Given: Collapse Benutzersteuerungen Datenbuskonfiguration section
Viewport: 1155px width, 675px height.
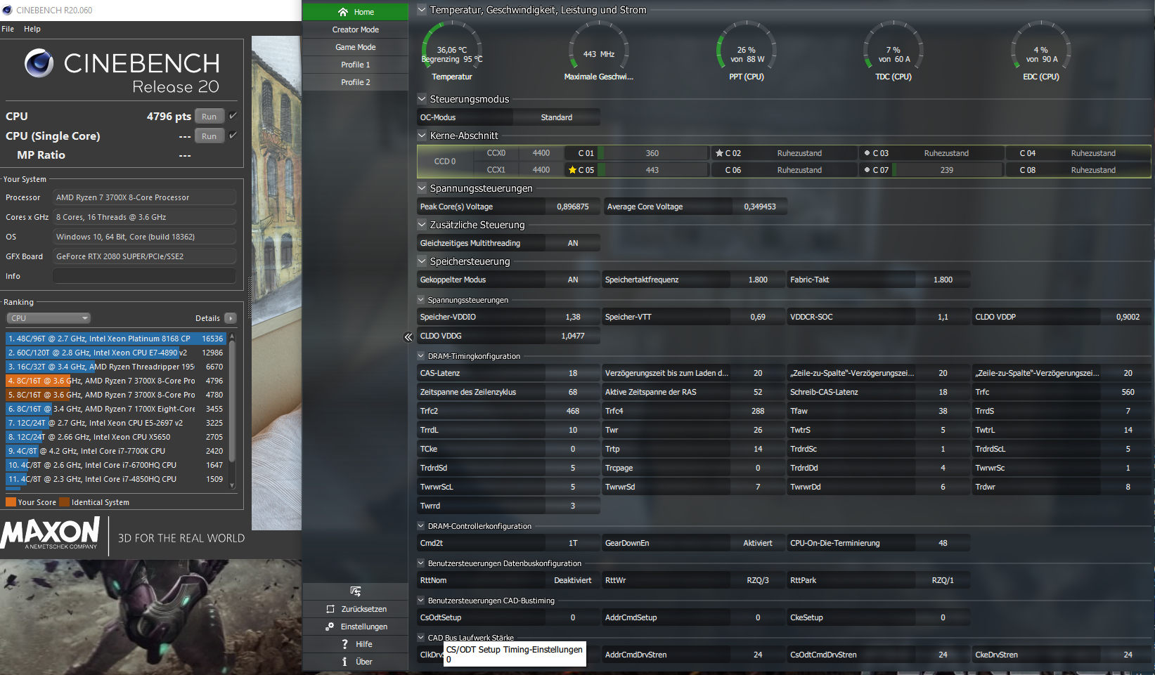Looking at the screenshot, I should pyautogui.click(x=421, y=563).
